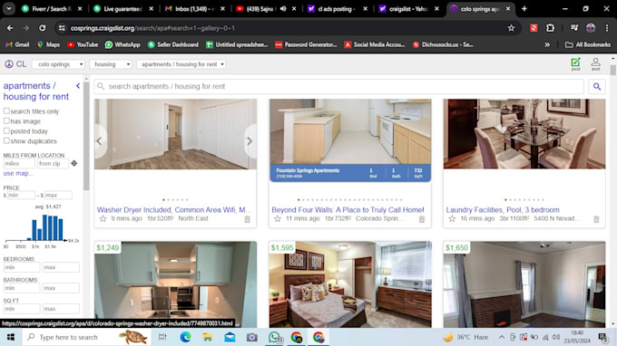This screenshot has width=617, height=346.
Task: Open All Bookmarks folder
Action: (588, 44)
